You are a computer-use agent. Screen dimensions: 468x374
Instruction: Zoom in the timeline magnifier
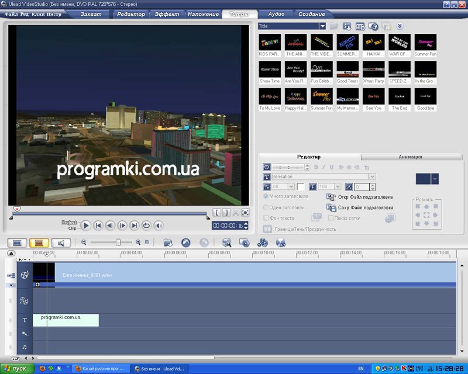[138, 242]
